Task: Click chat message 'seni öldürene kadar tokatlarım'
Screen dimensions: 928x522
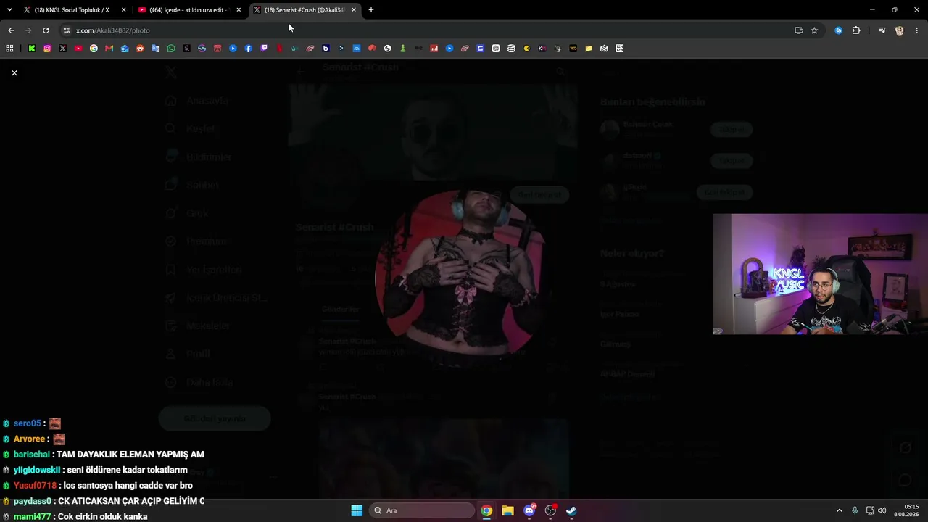Action: [x=127, y=470]
